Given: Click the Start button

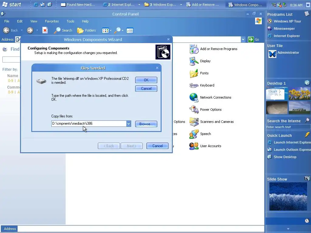Looking at the screenshot, I should (x=12, y=4).
